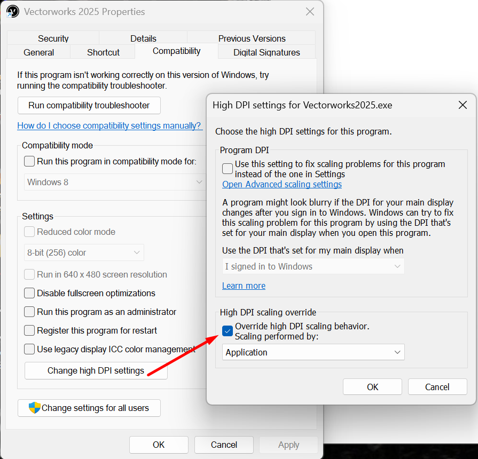Toggle Run this program in compatibility mode

pyautogui.click(x=29, y=161)
